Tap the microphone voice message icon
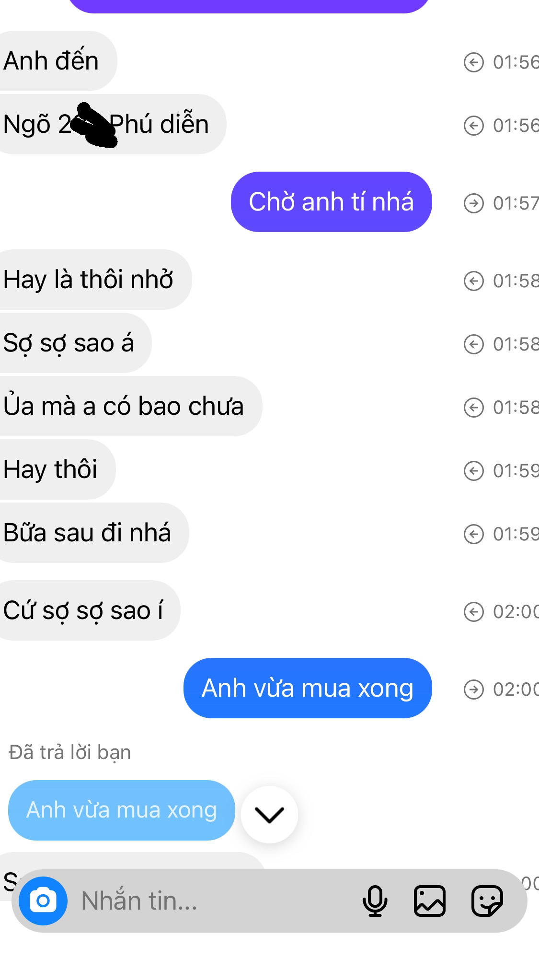The width and height of the screenshot is (539, 959). pos(375,901)
